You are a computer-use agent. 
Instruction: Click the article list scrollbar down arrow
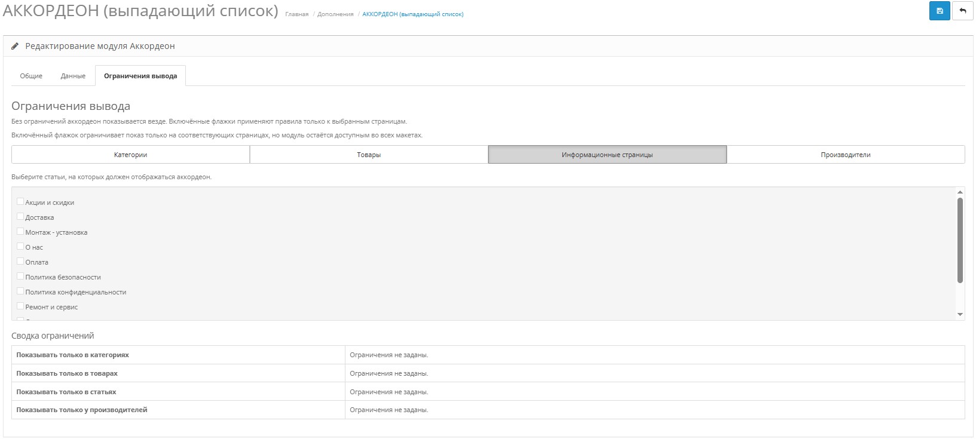point(960,314)
